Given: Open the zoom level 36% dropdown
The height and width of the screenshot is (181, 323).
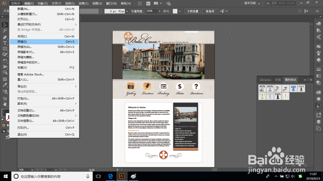Looking at the screenshot, I should tap(32, 170).
